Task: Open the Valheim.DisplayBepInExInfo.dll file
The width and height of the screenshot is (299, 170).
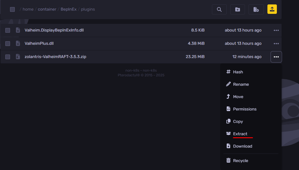Action: [54, 30]
